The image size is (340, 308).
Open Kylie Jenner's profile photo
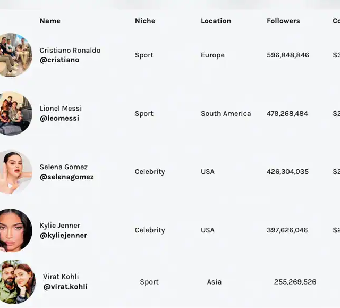[x=15, y=230]
